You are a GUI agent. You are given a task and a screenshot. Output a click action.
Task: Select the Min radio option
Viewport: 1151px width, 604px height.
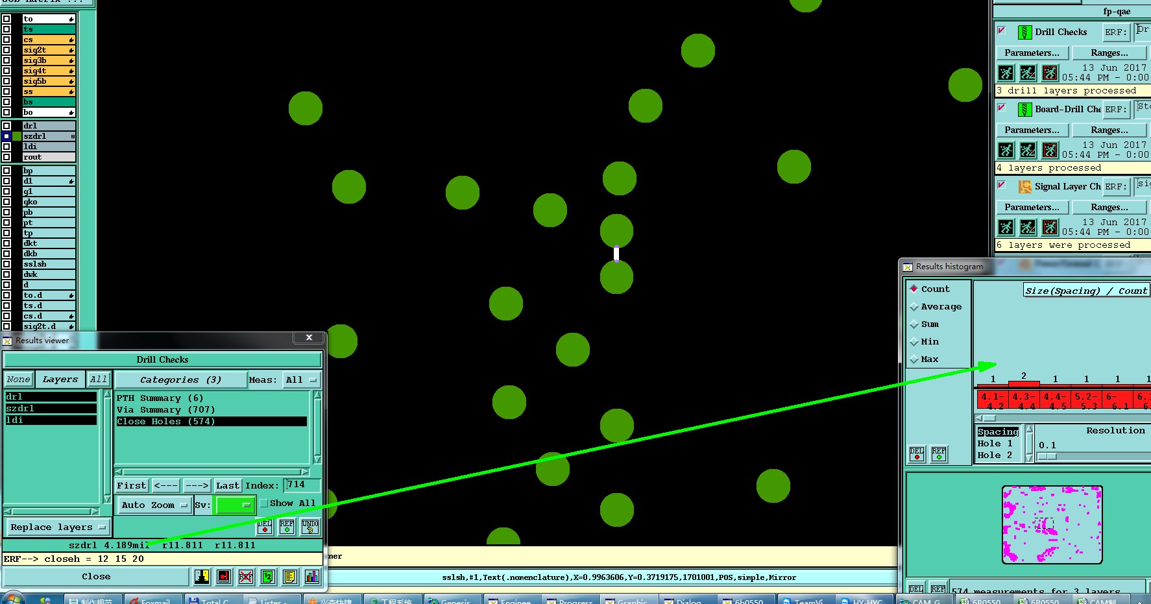click(914, 341)
